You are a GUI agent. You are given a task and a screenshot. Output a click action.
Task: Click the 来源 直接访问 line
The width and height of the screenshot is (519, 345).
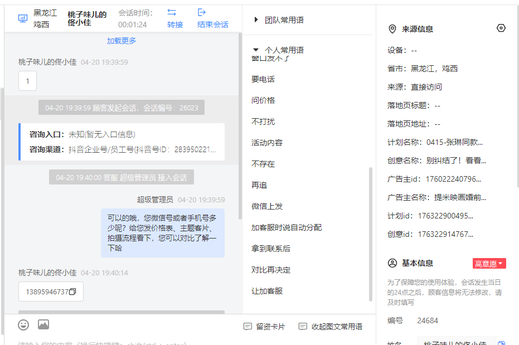point(414,87)
